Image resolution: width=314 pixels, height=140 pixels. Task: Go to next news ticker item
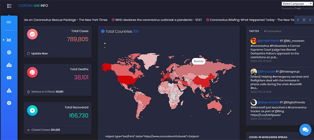tap(310, 20)
